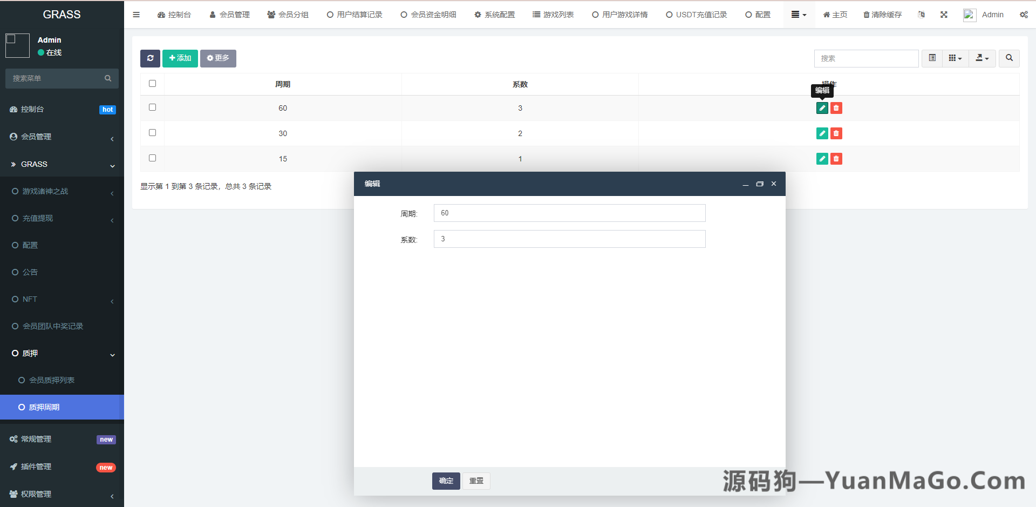Viewport: 1036px width, 507px height.
Task: Open the column visibility dropdown
Action: point(955,58)
